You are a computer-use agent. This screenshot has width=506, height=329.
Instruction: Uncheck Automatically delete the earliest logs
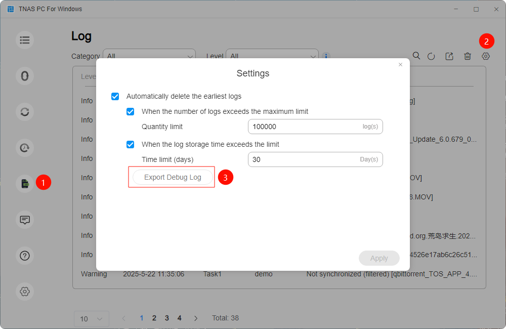point(115,97)
